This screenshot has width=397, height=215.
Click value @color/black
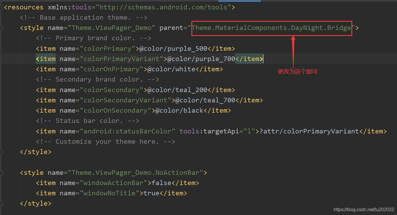[x=179, y=111]
